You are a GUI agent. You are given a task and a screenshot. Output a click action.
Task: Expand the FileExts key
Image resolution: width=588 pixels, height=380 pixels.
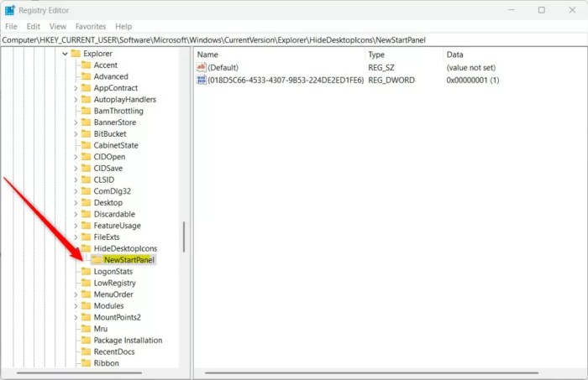76,237
